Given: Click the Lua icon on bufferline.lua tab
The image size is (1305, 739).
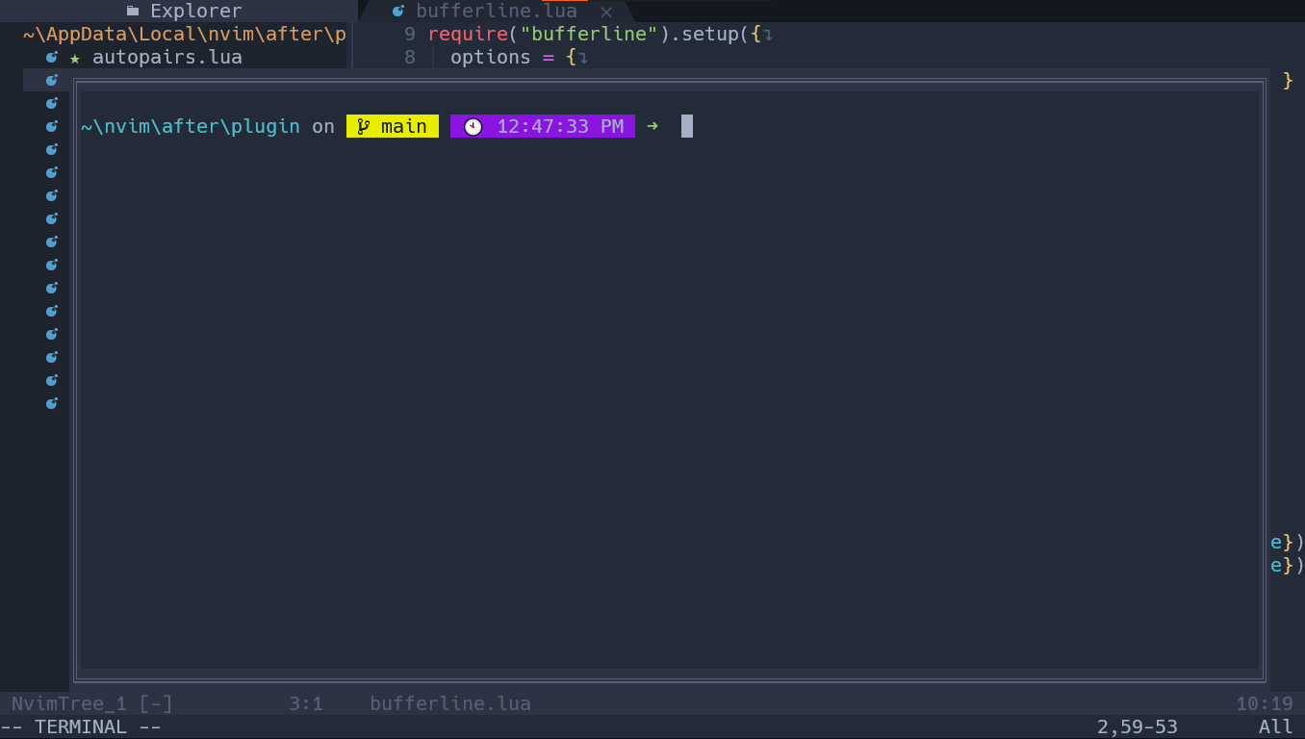Looking at the screenshot, I should 398,12.
